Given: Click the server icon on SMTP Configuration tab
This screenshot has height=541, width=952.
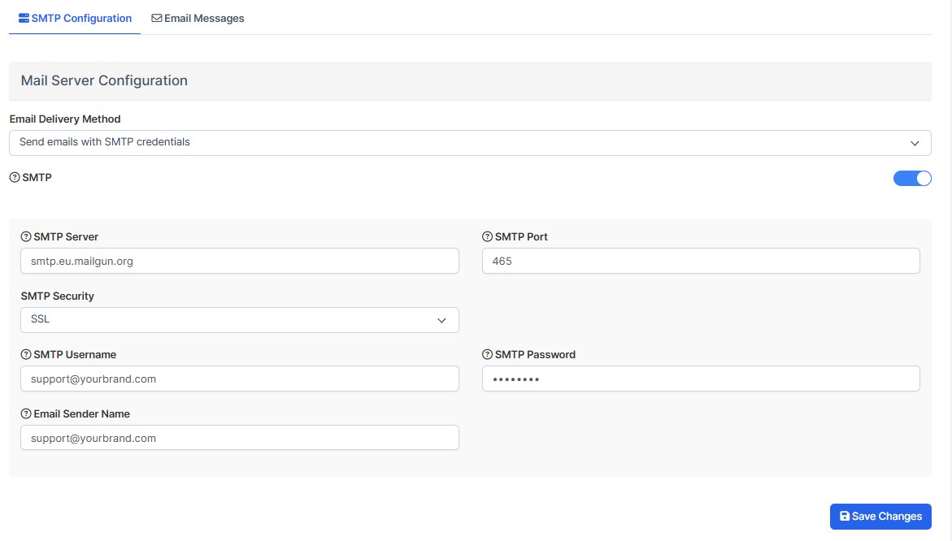Looking at the screenshot, I should tap(24, 18).
